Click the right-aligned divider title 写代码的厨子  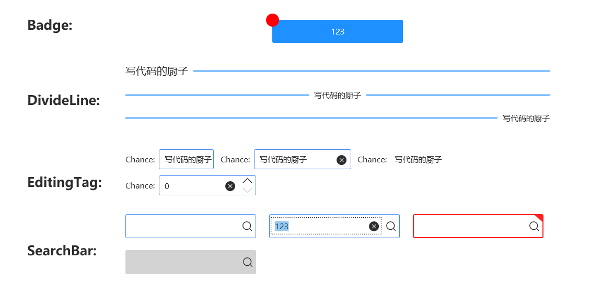pyautogui.click(x=526, y=119)
